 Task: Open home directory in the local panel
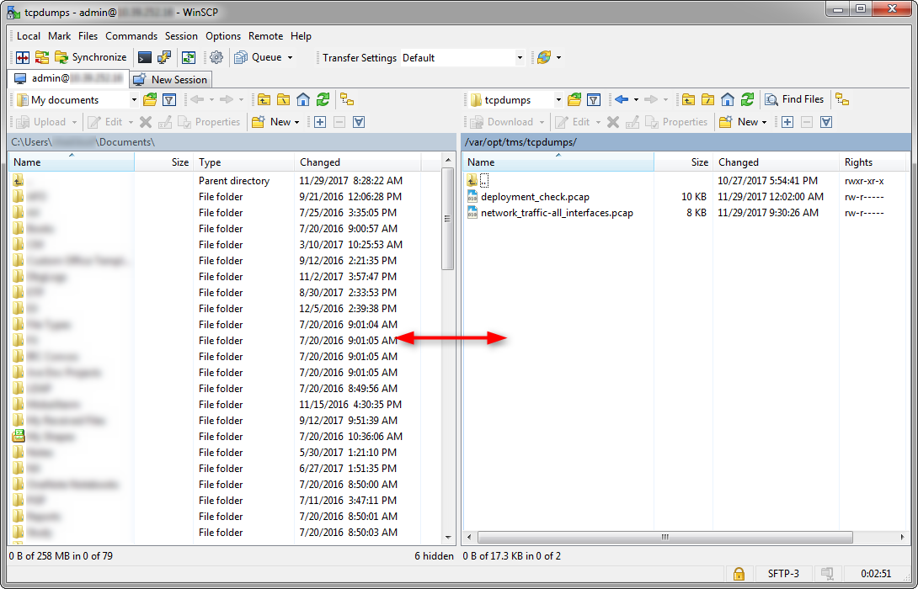click(x=303, y=98)
